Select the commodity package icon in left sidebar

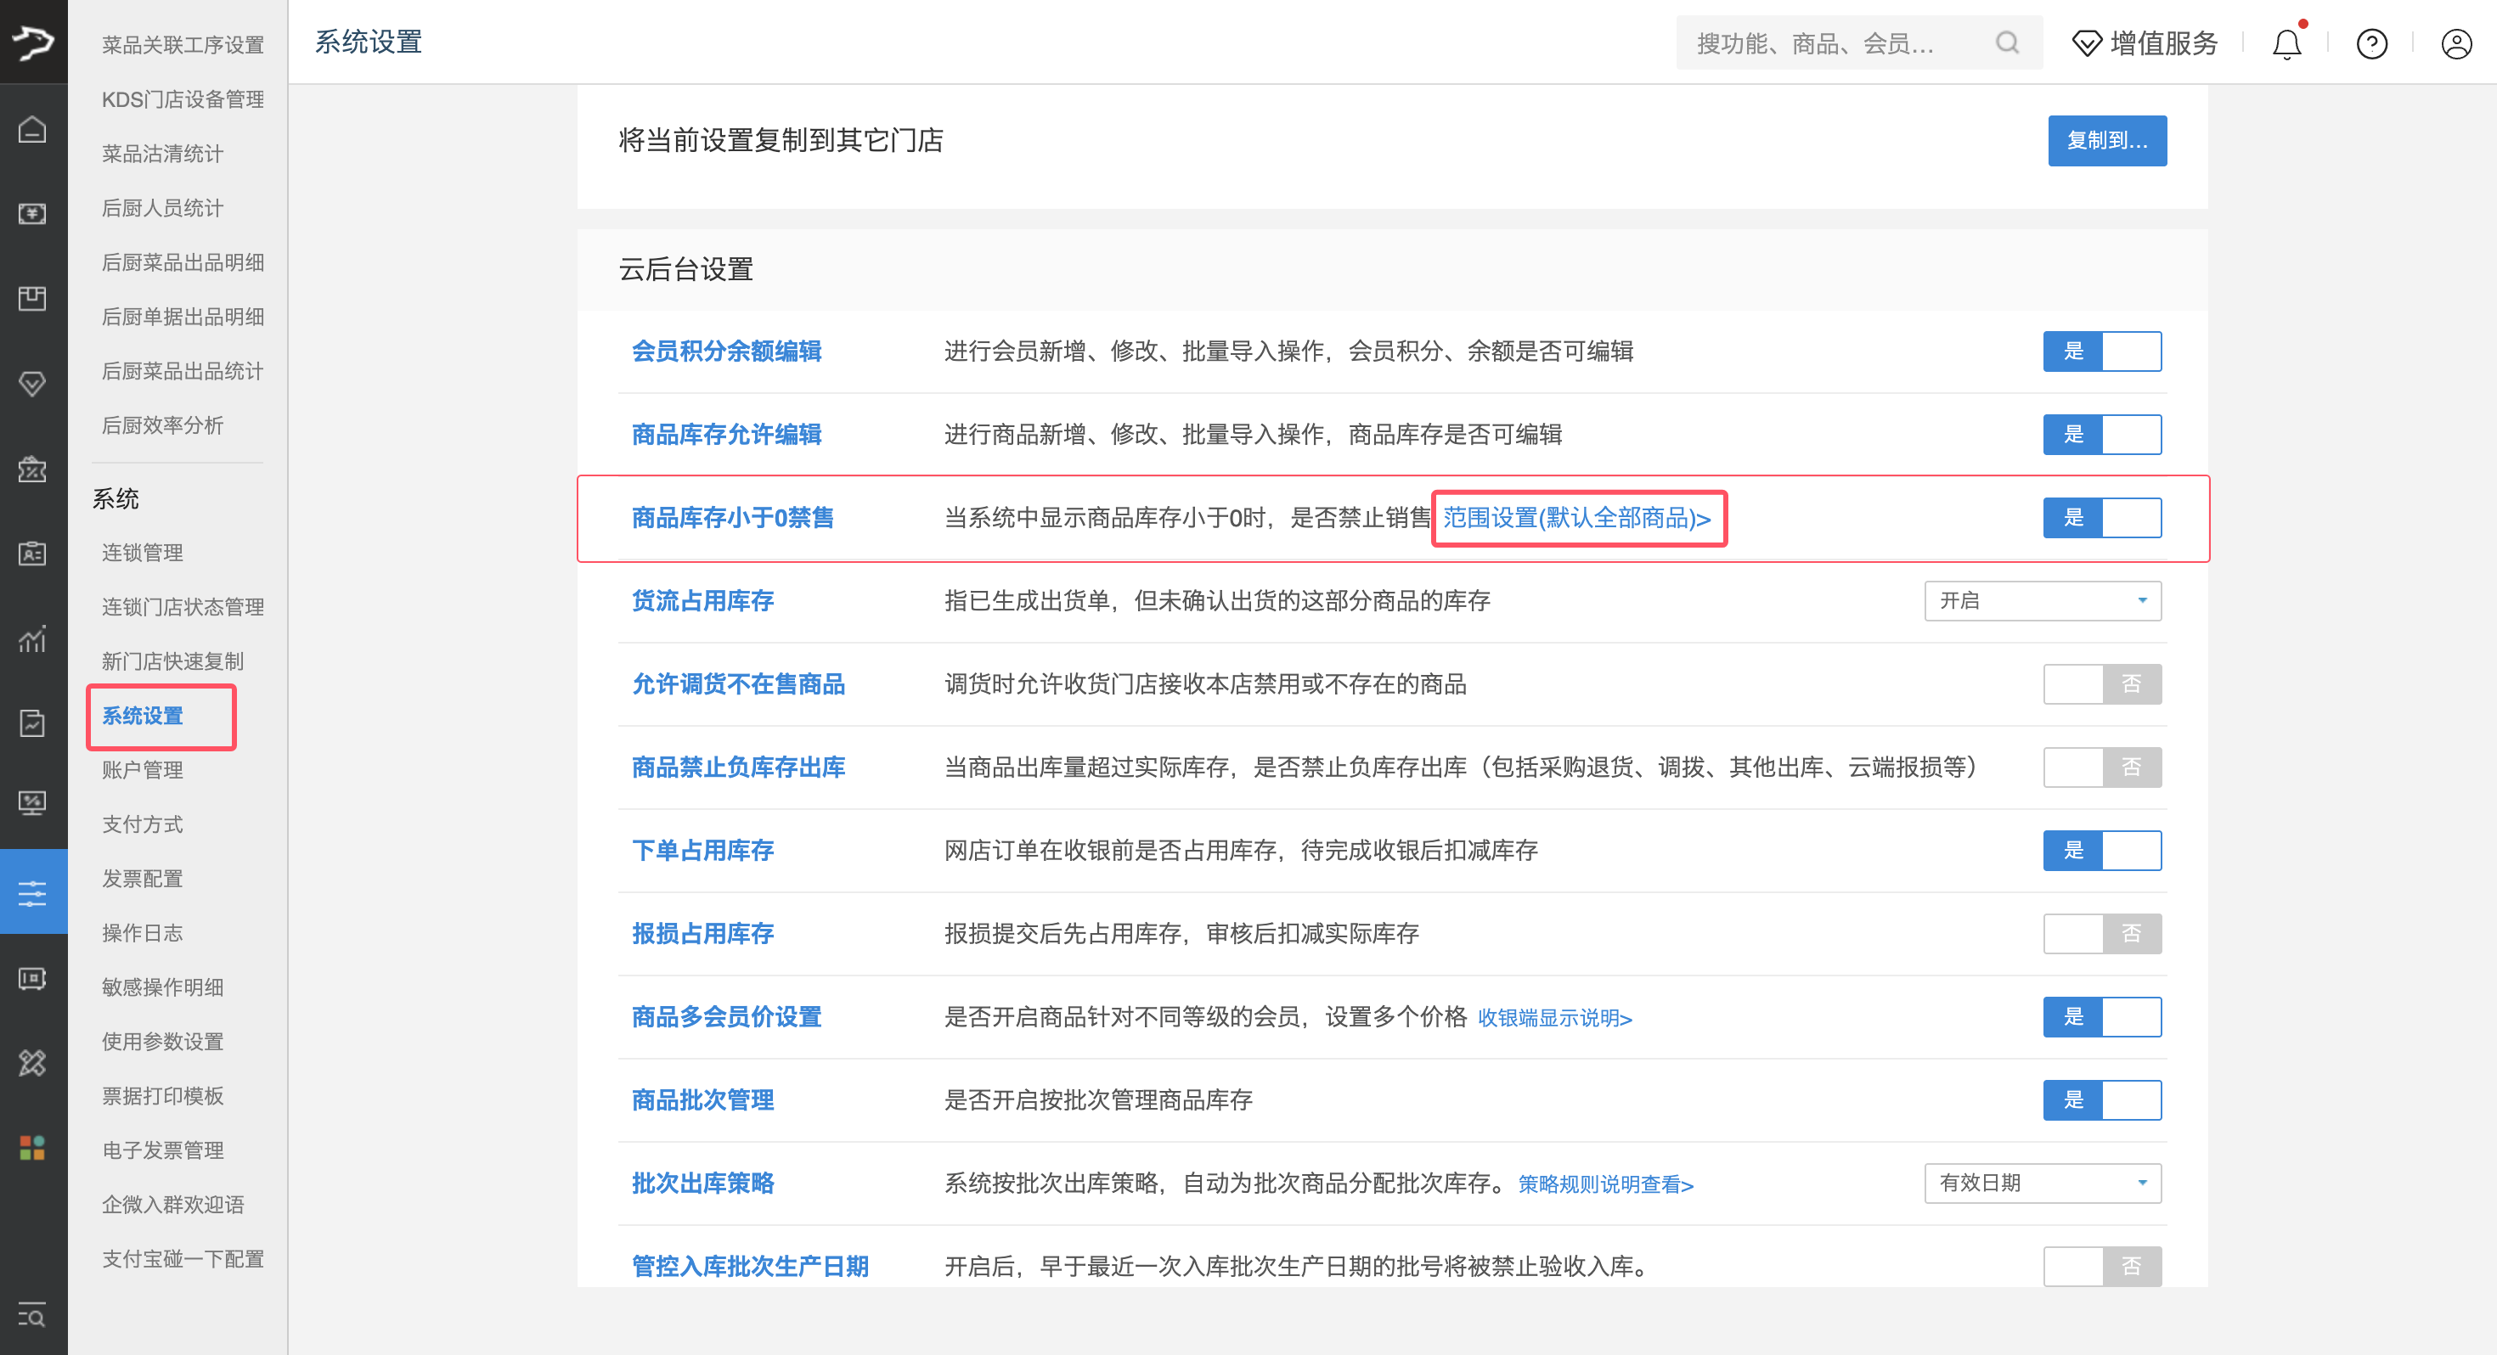[33, 299]
